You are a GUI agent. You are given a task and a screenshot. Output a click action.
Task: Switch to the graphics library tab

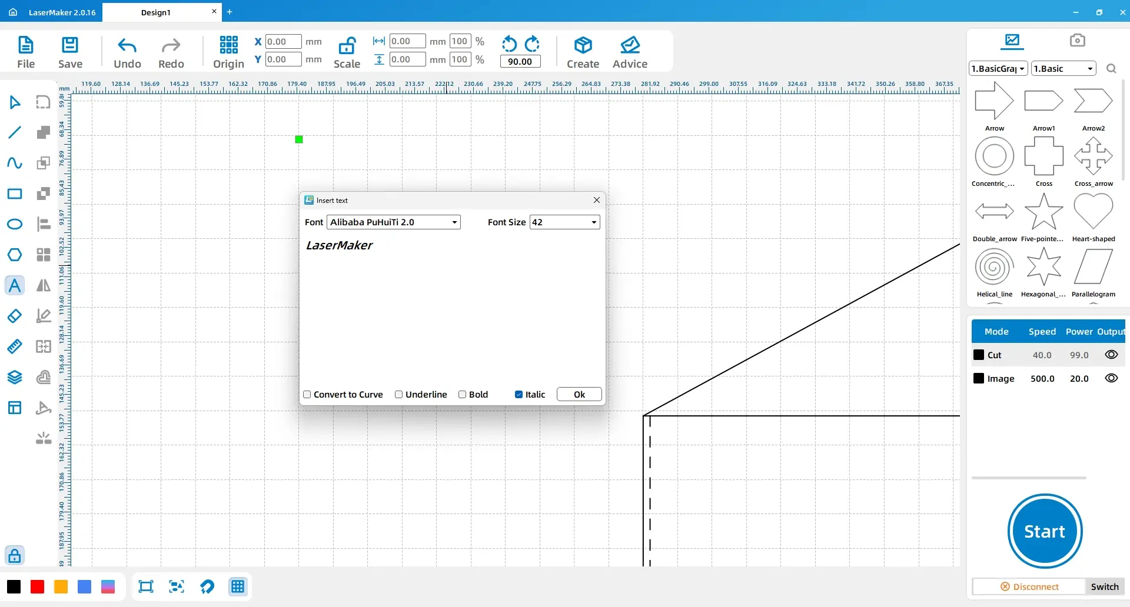pyautogui.click(x=1012, y=40)
